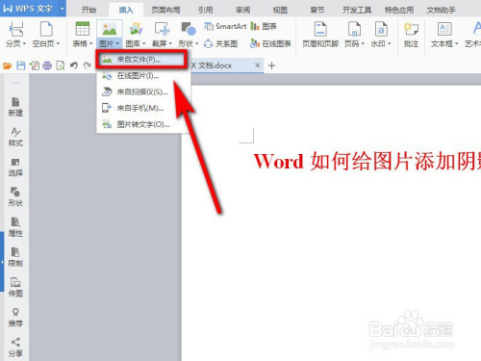Go to the 审阅 tab

click(242, 10)
